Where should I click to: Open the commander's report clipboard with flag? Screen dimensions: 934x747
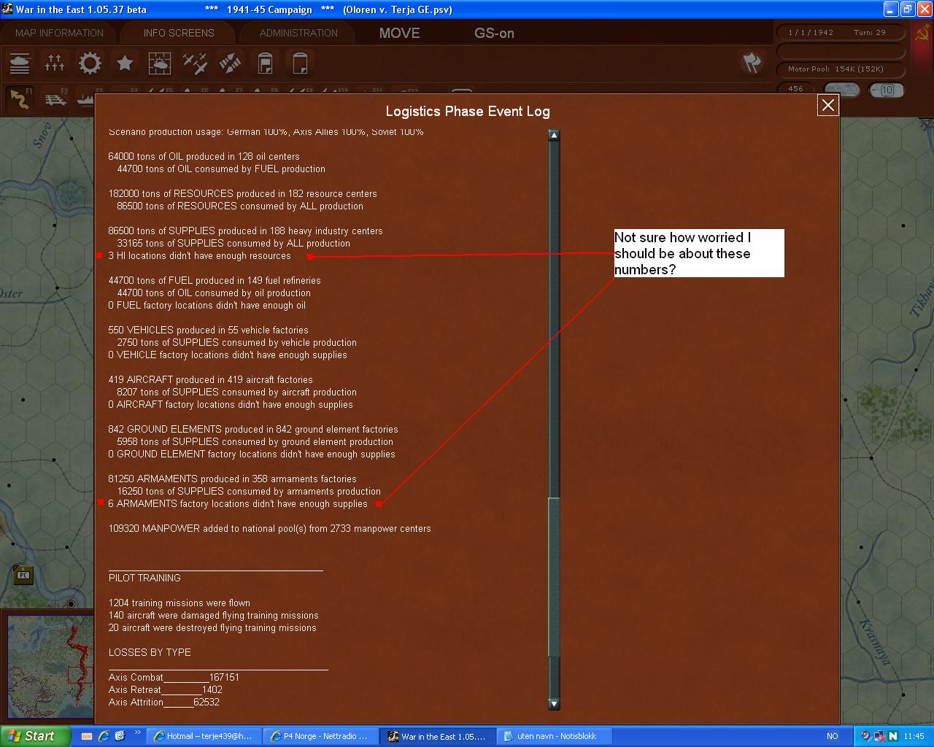coord(265,63)
